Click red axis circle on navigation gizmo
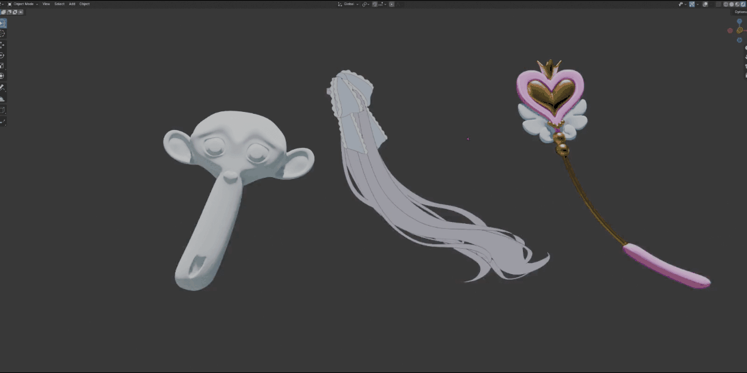Image resolution: width=747 pixels, height=373 pixels. coord(731,30)
